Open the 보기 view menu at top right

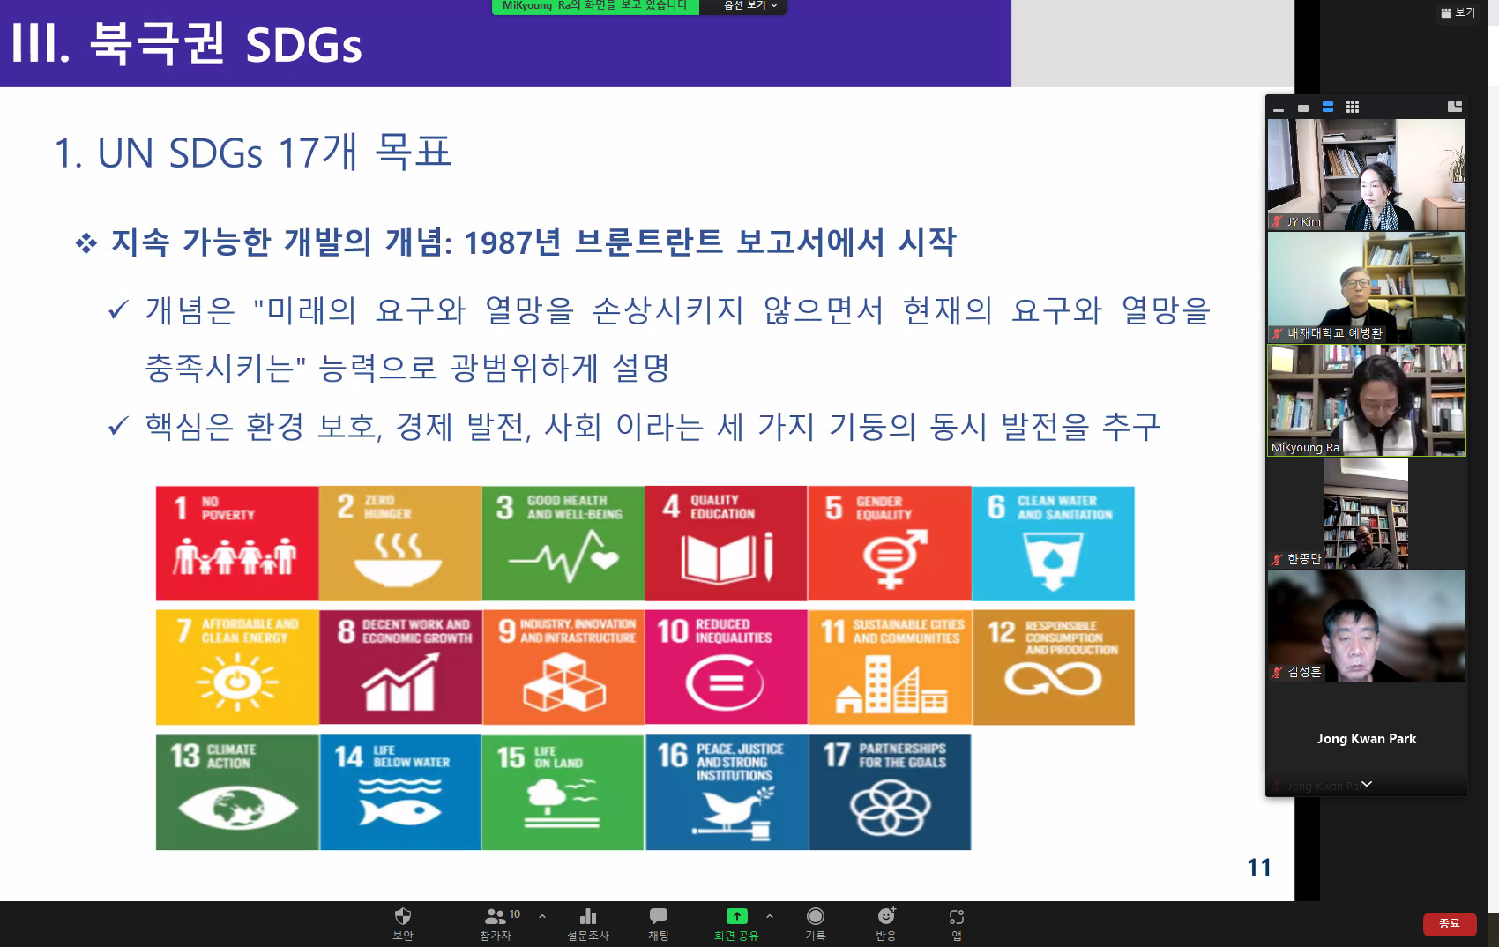[x=1458, y=12]
